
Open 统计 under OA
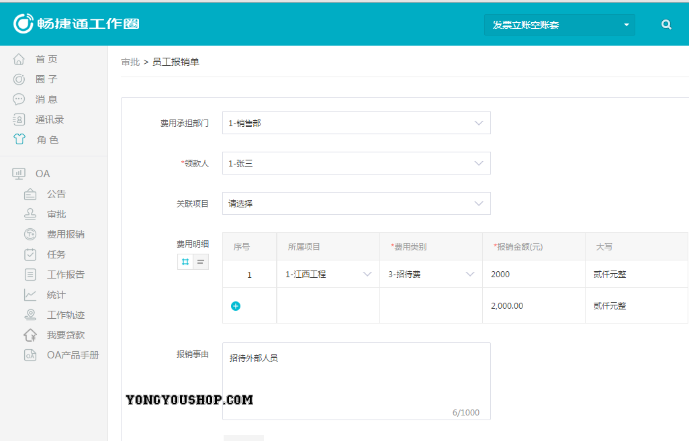pyautogui.click(x=56, y=295)
